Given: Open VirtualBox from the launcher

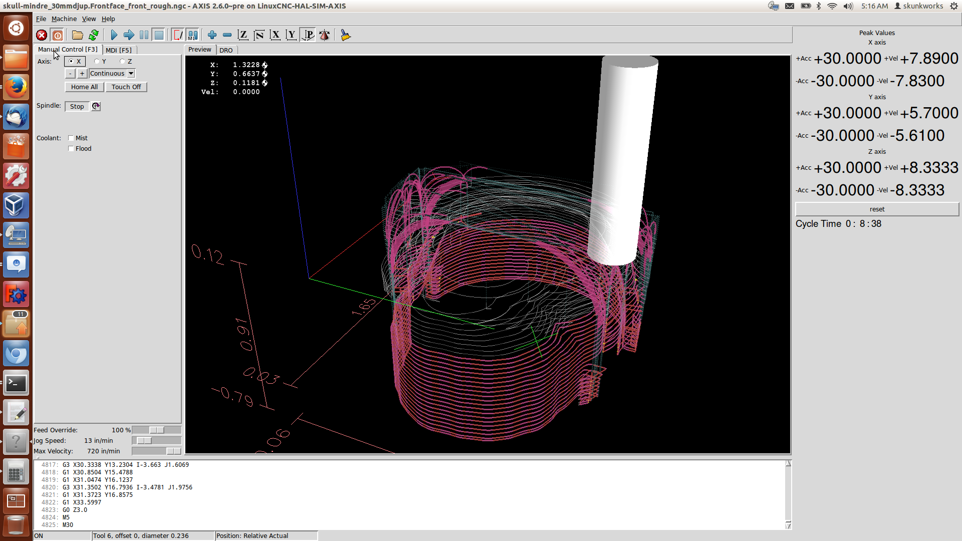Looking at the screenshot, I should pos(16,205).
